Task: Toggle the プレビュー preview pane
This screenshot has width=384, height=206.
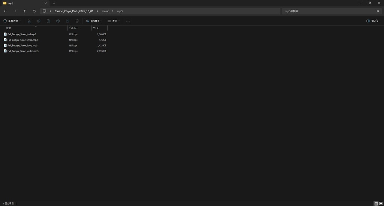Action: click(373, 21)
